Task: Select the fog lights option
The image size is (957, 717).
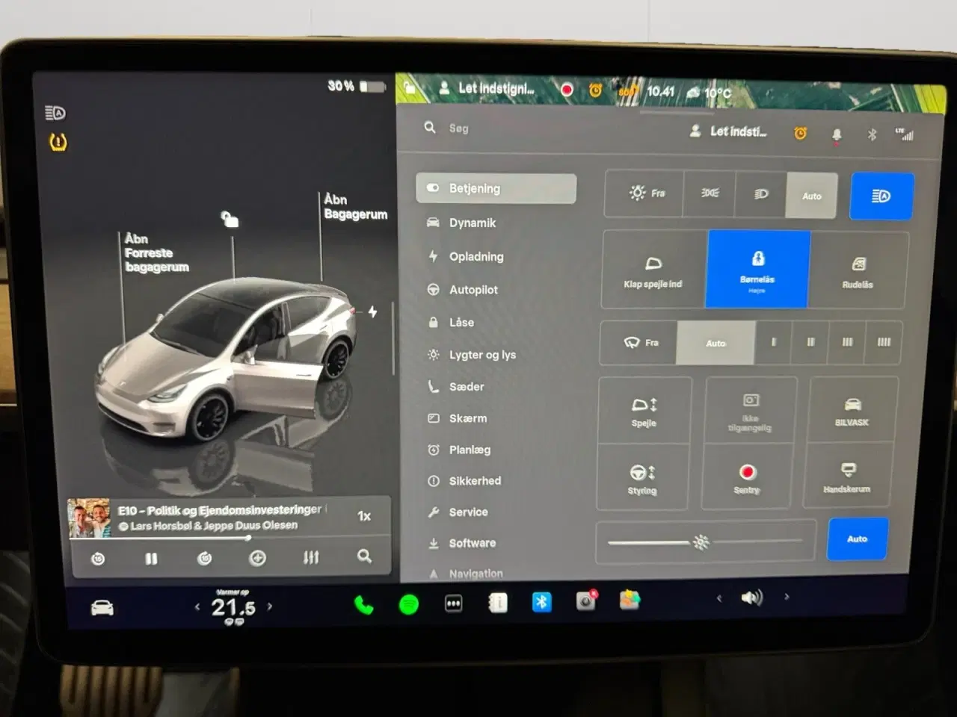Action: coord(708,193)
